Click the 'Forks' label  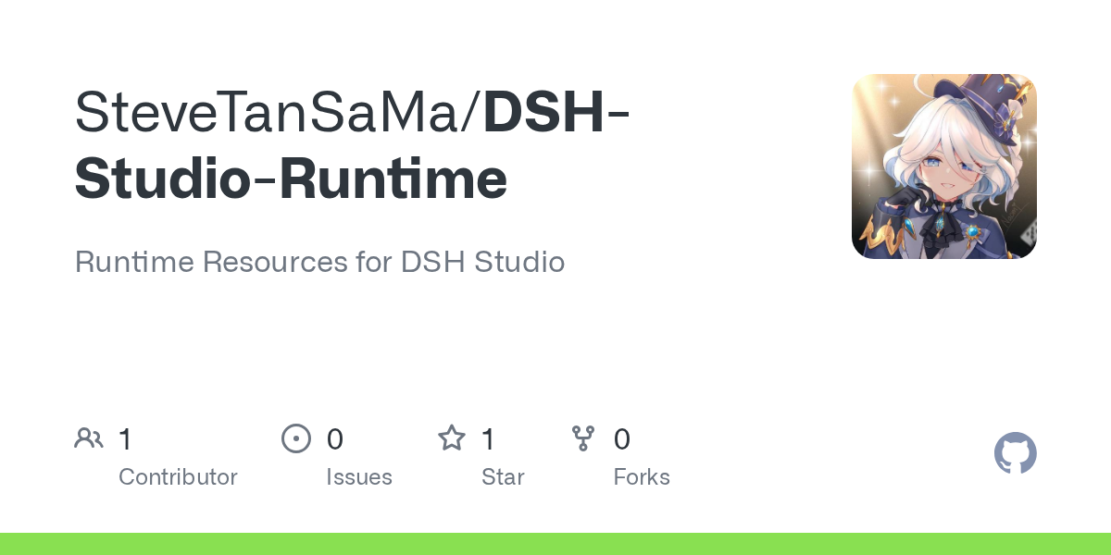pos(642,477)
